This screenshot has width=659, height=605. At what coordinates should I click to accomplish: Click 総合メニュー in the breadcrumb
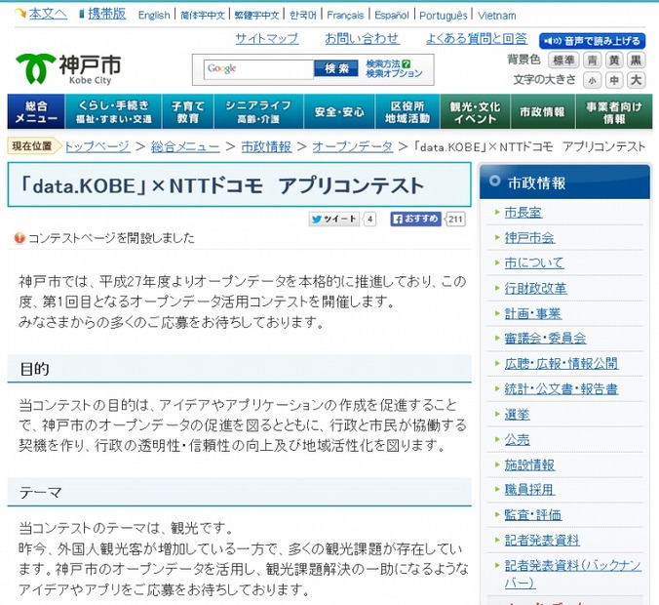pyautogui.click(x=185, y=146)
